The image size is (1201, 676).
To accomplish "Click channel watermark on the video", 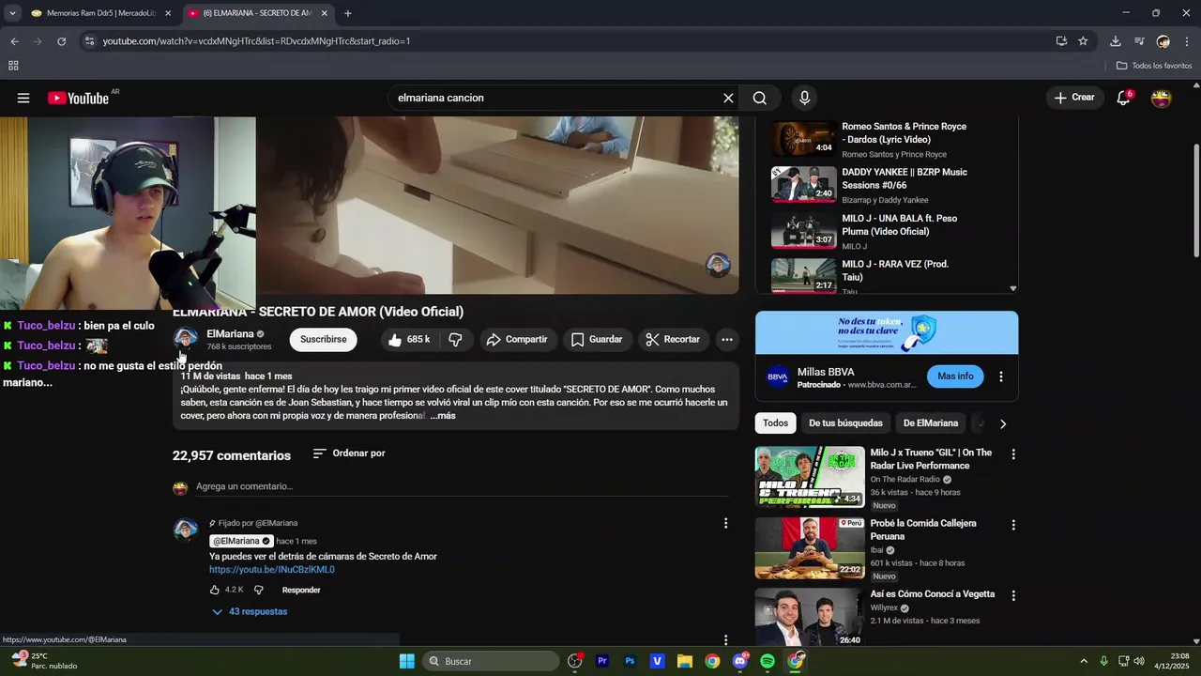I will (x=719, y=265).
